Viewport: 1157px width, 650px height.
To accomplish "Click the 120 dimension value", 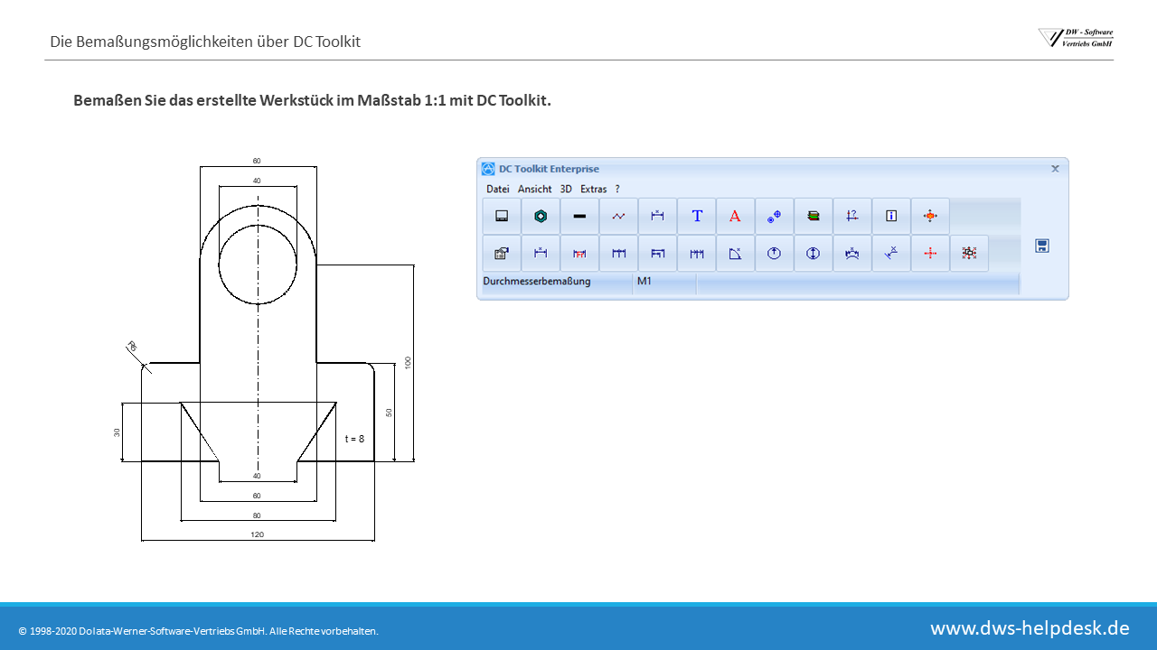I will (x=258, y=534).
